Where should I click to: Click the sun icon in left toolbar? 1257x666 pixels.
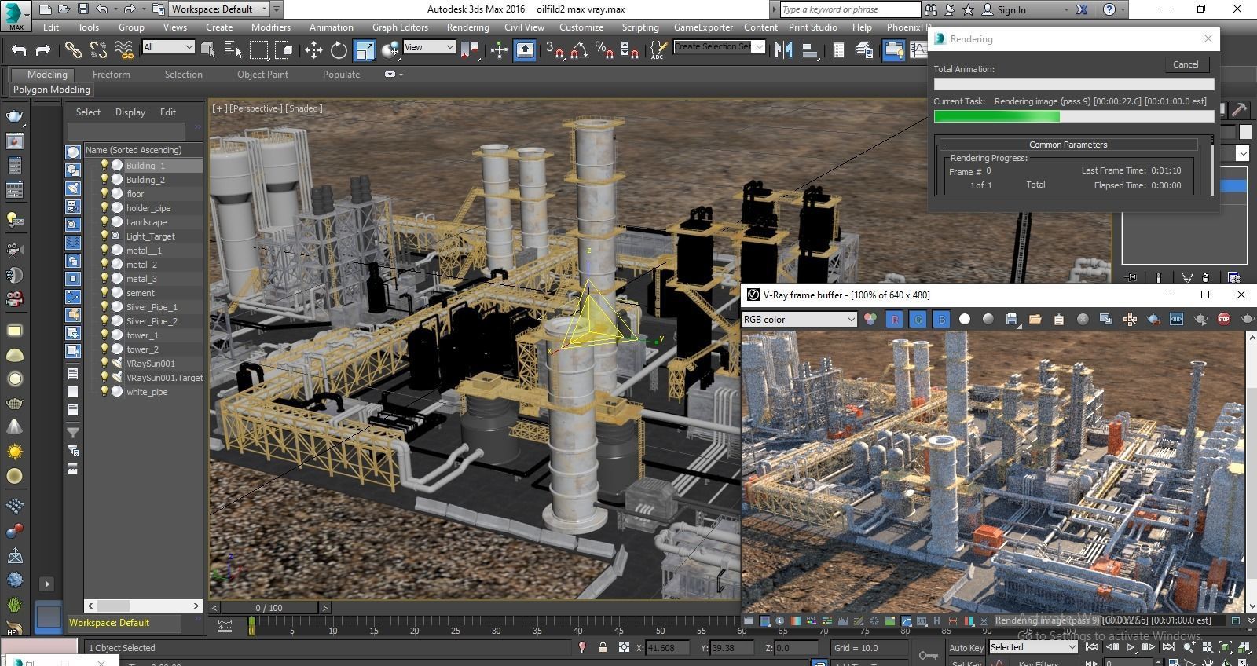14,452
